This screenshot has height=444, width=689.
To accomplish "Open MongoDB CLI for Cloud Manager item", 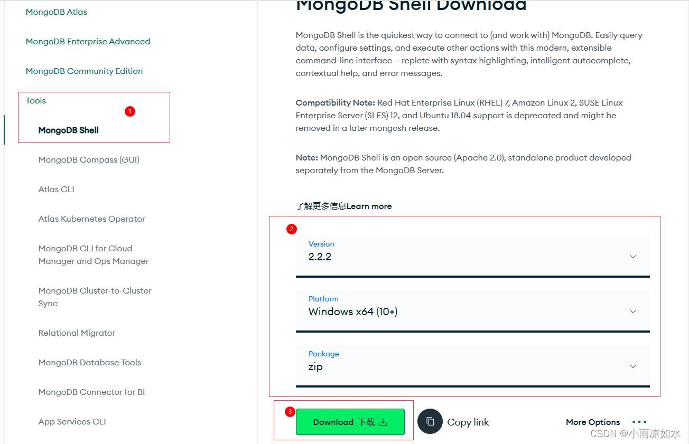I will click(94, 254).
